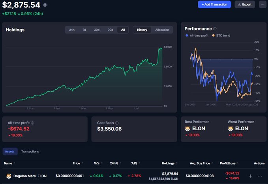
Task: Switch chart to History view
Action: pyautogui.click(x=142, y=30)
